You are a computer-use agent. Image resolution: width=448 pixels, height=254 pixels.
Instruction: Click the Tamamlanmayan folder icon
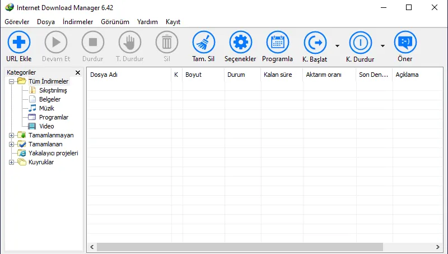click(22, 135)
